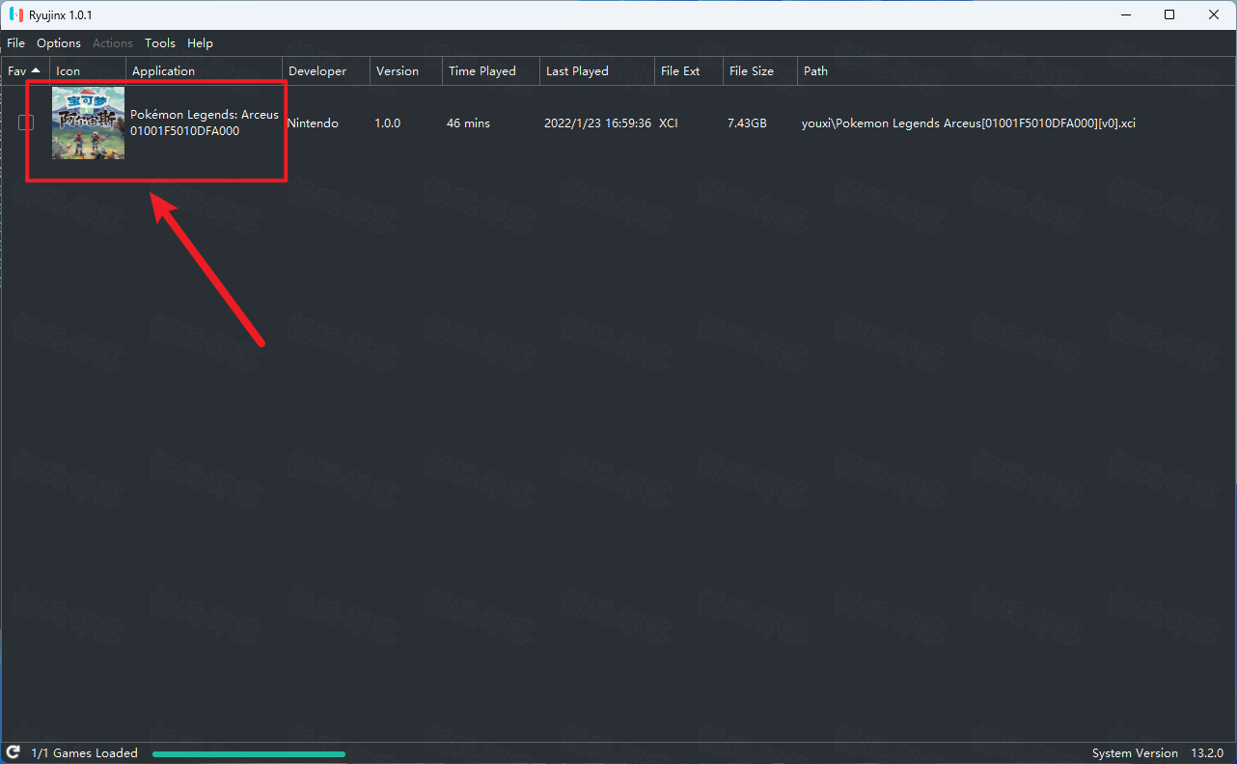Viewport: 1237px width, 764px height.
Task: Click the Ryujinx logo in the title bar
Action: pyautogui.click(x=16, y=15)
